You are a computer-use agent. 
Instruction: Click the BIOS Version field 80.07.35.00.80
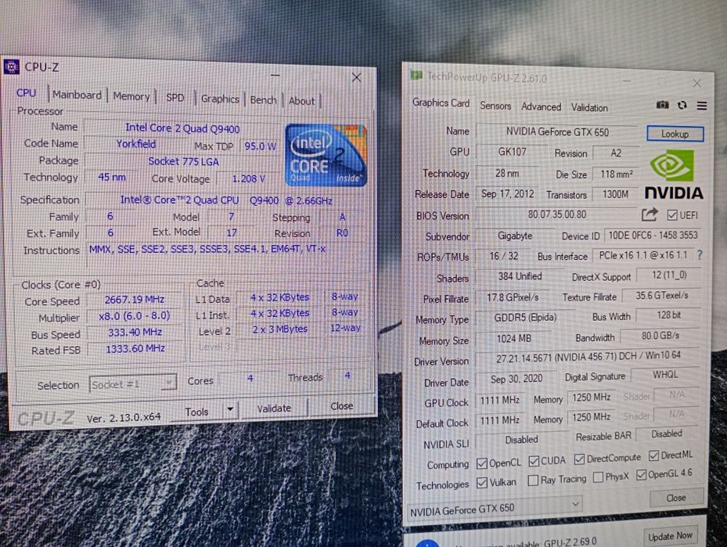click(557, 214)
